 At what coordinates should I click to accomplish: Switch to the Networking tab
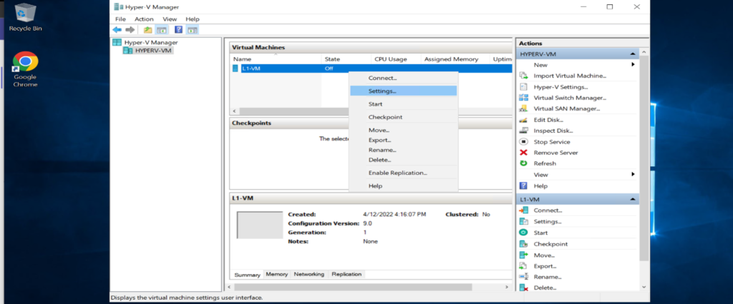pyautogui.click(x=309, y=274)
